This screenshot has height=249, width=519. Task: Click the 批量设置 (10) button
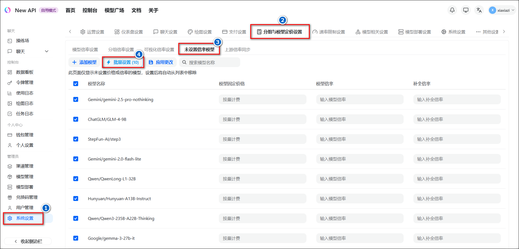click(123, 62)
